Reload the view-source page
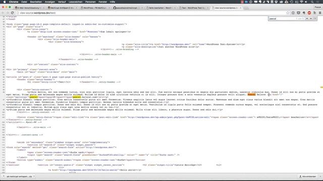Image resolution: width=323 pixels, height=181 pixels. [12, 13]
